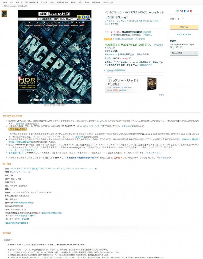
Task: Select the JAN code 4548967353419
Action: [18, 210]
